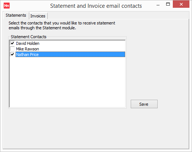
Task: Select the Statements tab
Action: point(16,15)
